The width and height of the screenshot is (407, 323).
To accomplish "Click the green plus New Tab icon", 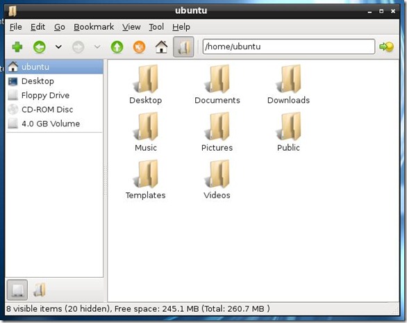I will [17, 47].
